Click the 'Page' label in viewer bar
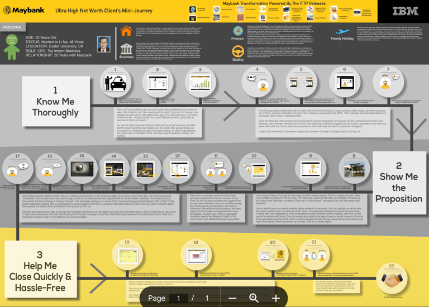Image resolution: width=429 pixels, height=307 pixels. point(156,298)
